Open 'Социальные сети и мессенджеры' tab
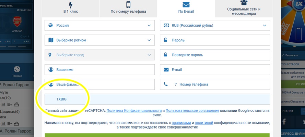The image size is (305, 137). 244,9
